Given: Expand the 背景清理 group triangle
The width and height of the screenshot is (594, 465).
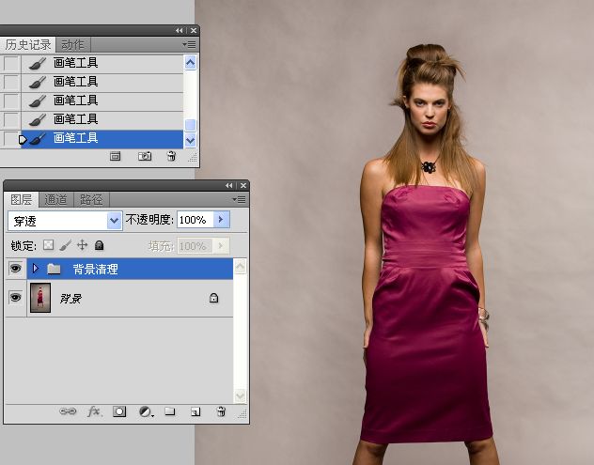Looking at the screenshot, I should point(36,269).
